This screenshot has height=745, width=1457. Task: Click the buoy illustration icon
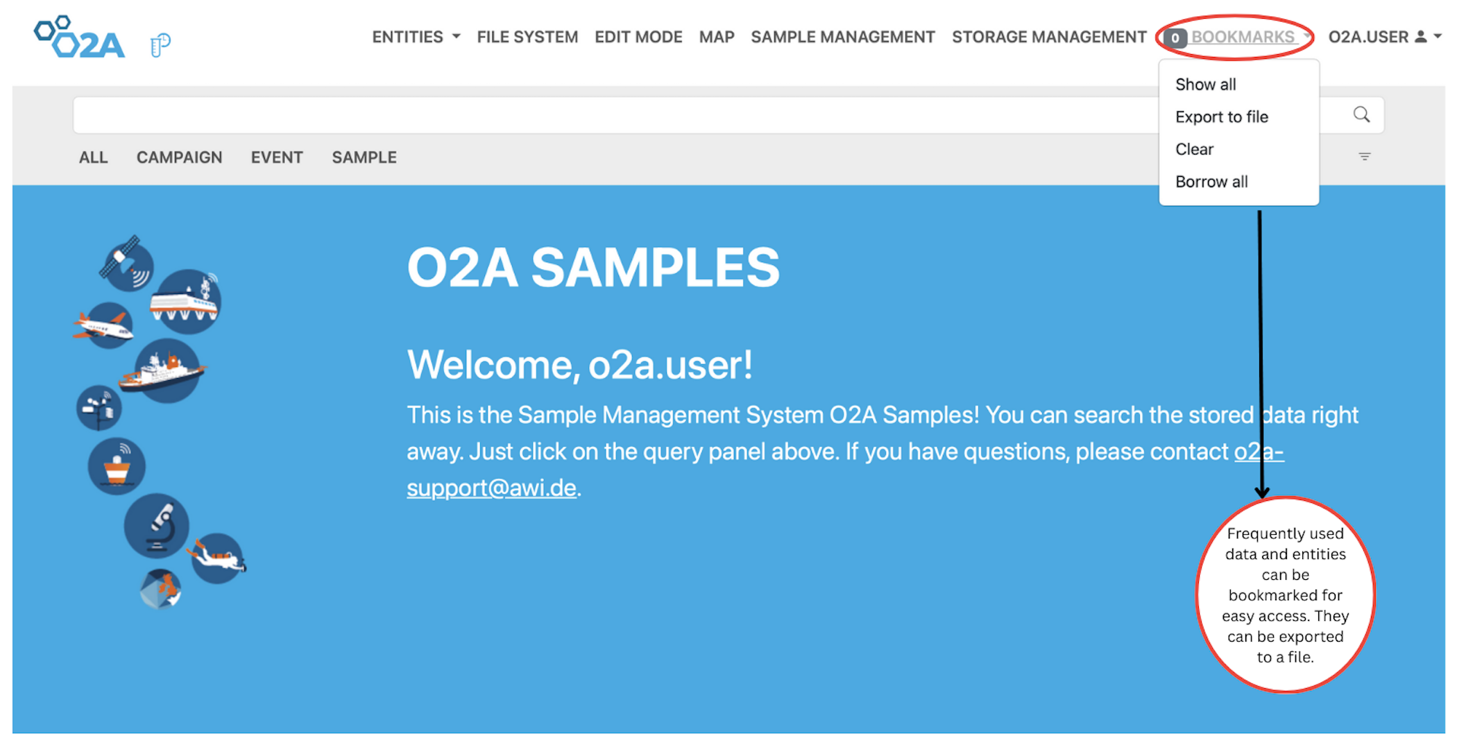click(x=117, y=466)
